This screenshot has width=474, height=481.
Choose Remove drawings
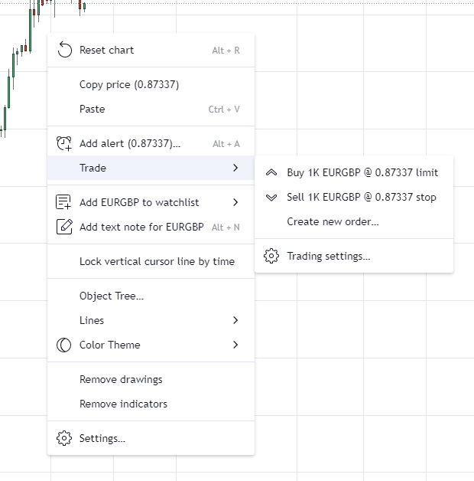[121, 379]
